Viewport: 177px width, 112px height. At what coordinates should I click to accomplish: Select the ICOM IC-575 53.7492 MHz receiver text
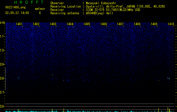point(113,10)
